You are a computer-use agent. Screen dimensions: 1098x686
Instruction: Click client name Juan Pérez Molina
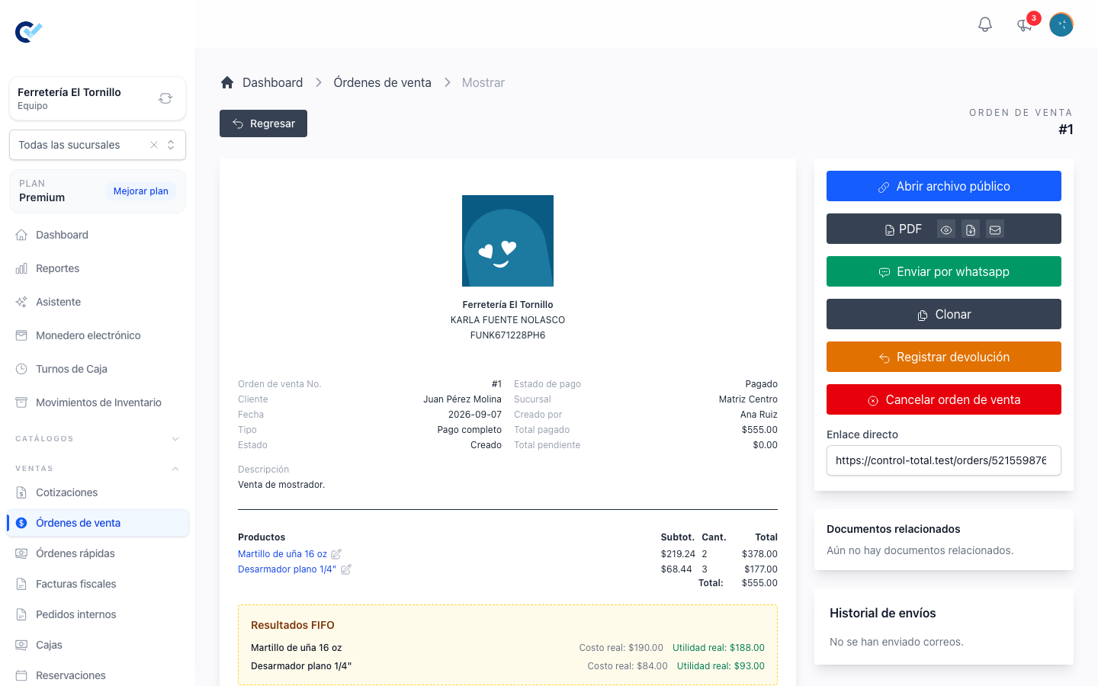pos(462,399)
